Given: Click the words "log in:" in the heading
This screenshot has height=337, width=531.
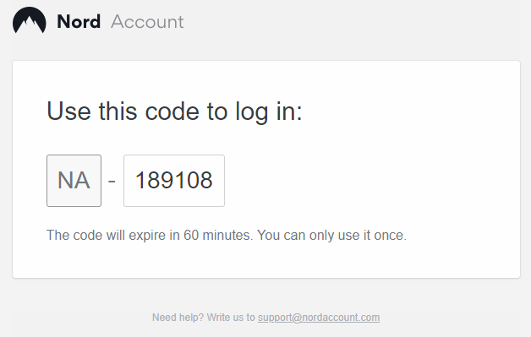Looking at the screenshot, I should [x=269, y=111].
